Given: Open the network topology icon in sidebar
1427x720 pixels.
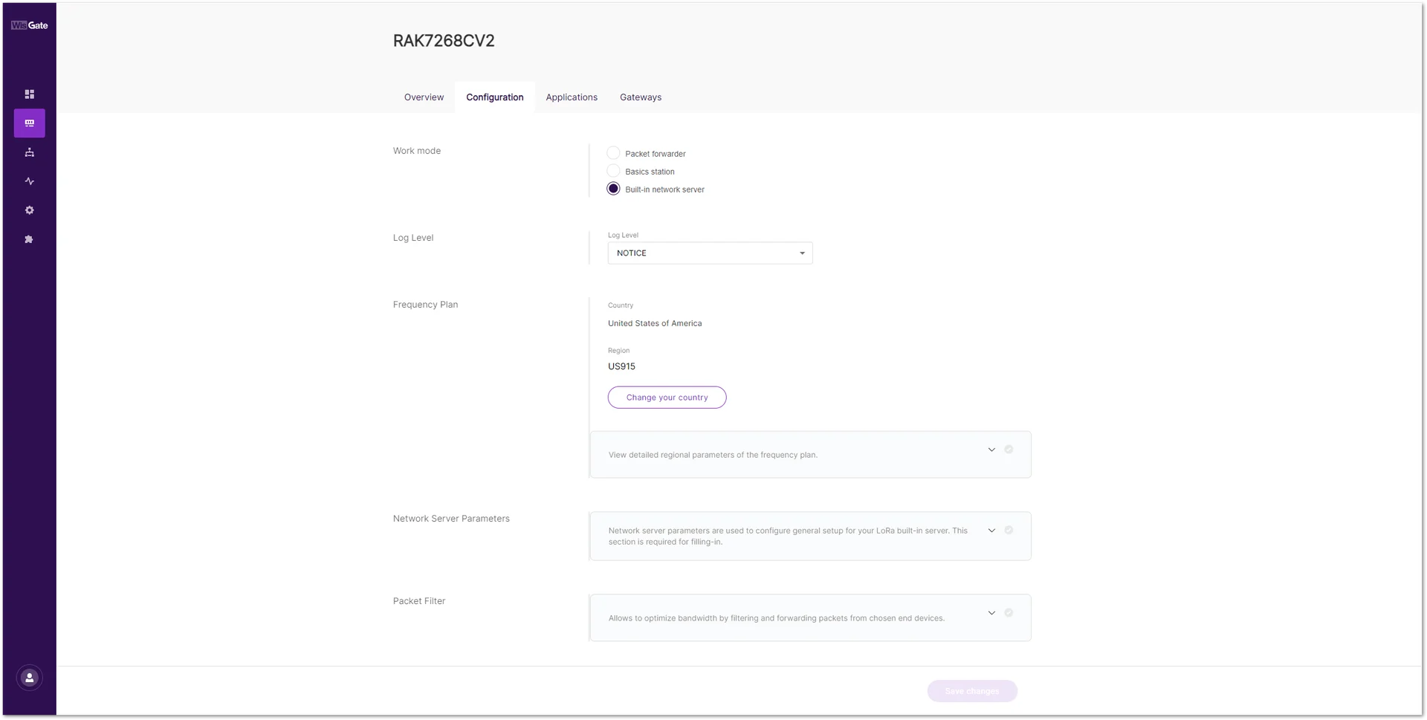Looking at the screenshot, I should coord(30,152).
